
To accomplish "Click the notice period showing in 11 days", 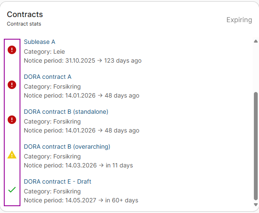I will coord(78,165).
